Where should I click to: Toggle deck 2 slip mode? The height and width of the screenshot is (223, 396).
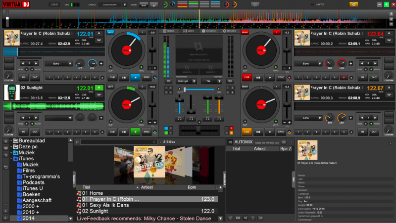click(245, 67)
